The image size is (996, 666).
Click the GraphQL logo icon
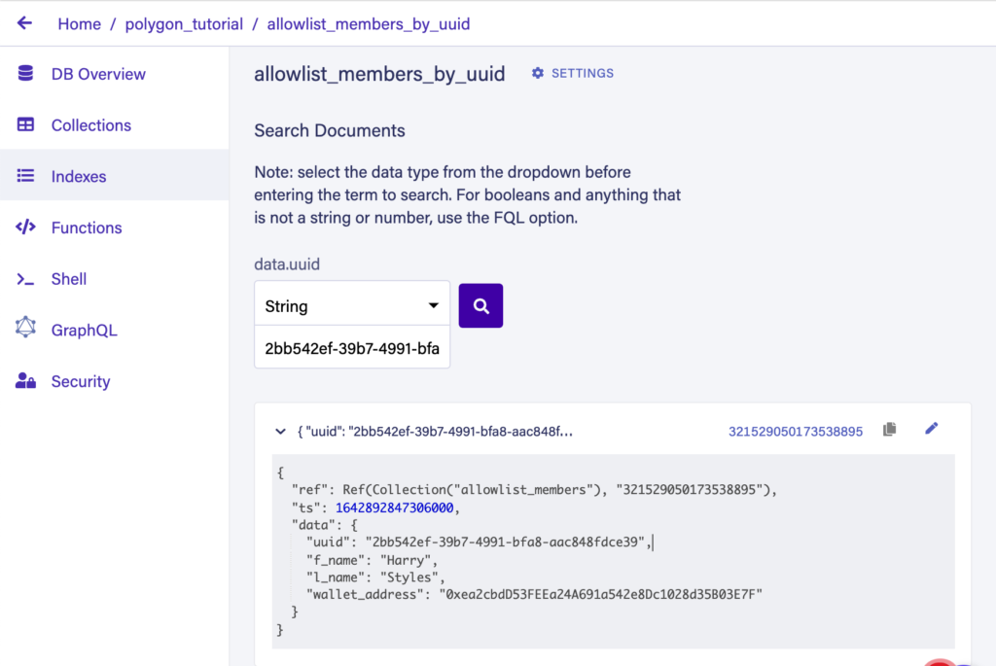[x=25, y=329]
